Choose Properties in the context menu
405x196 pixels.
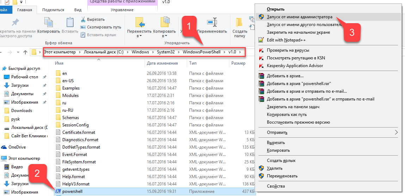point(276,186)
